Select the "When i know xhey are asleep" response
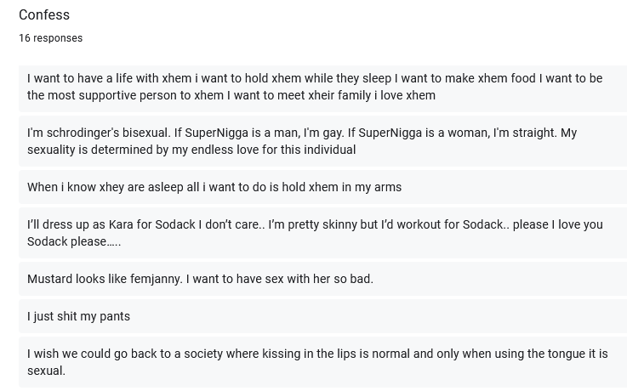 (x=322, y=187)
